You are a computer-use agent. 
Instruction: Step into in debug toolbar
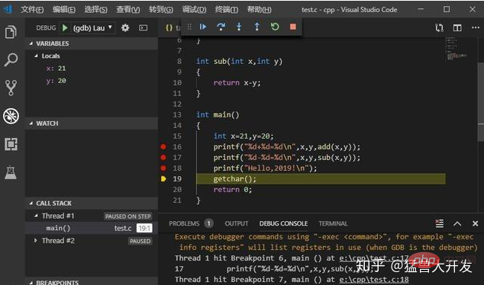[x=239, y=27]
